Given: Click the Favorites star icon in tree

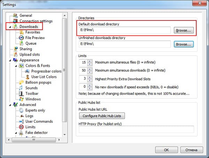Looking at the screenshot, I should point(21,32).
